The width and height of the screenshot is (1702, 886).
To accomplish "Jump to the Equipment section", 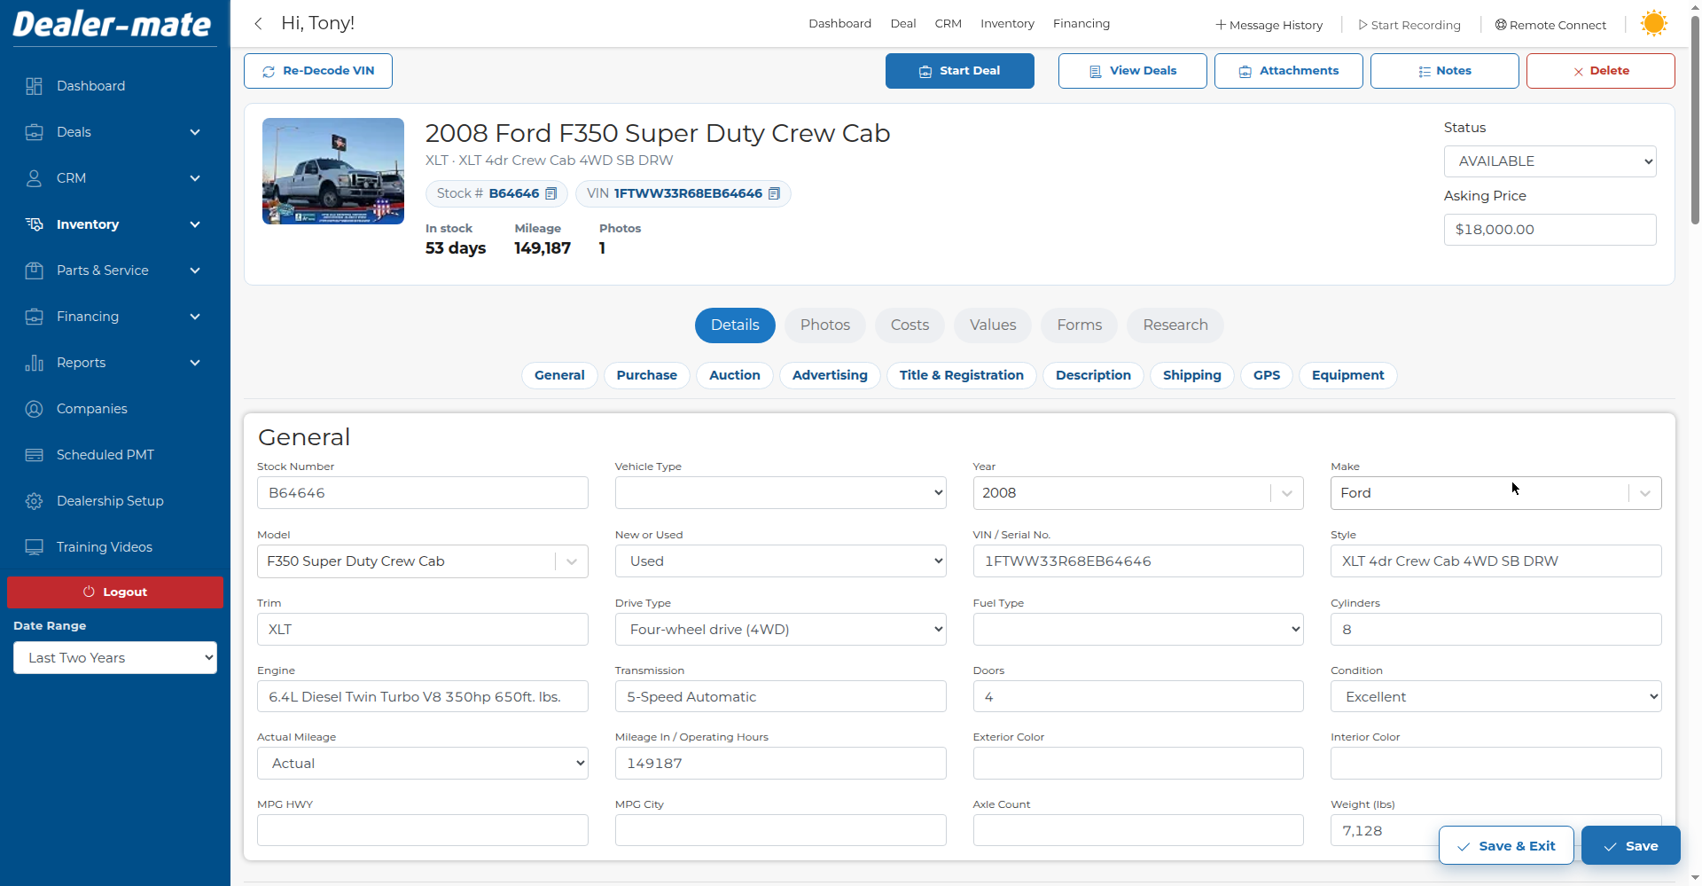I will [x=1347, y=375].
